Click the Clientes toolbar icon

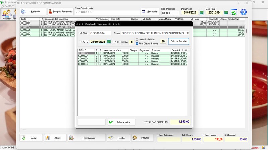point(7,14)
